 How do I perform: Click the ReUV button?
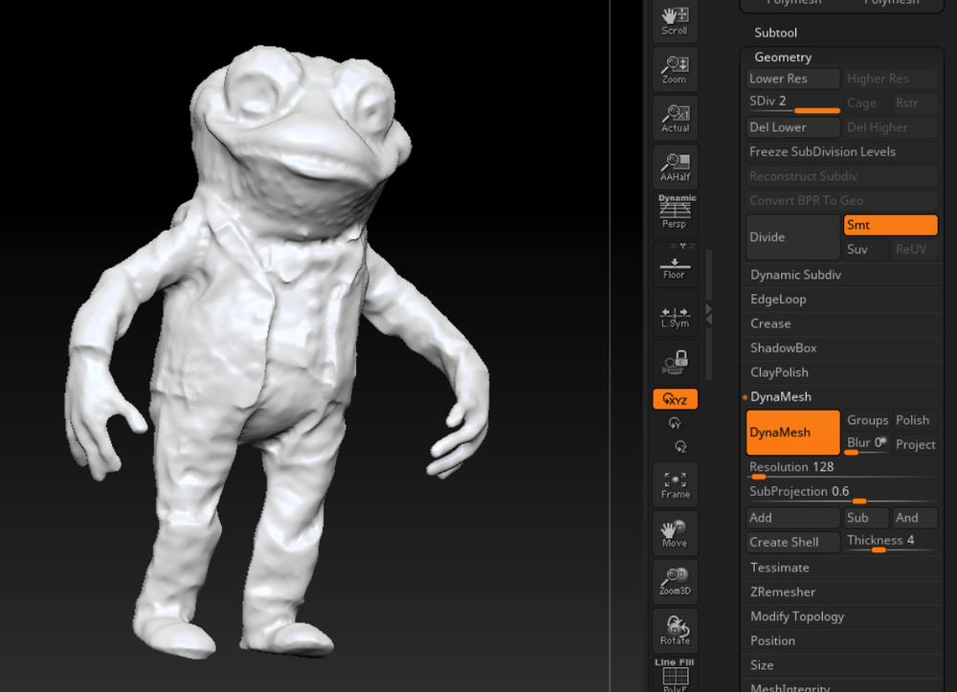pos(915,250)
